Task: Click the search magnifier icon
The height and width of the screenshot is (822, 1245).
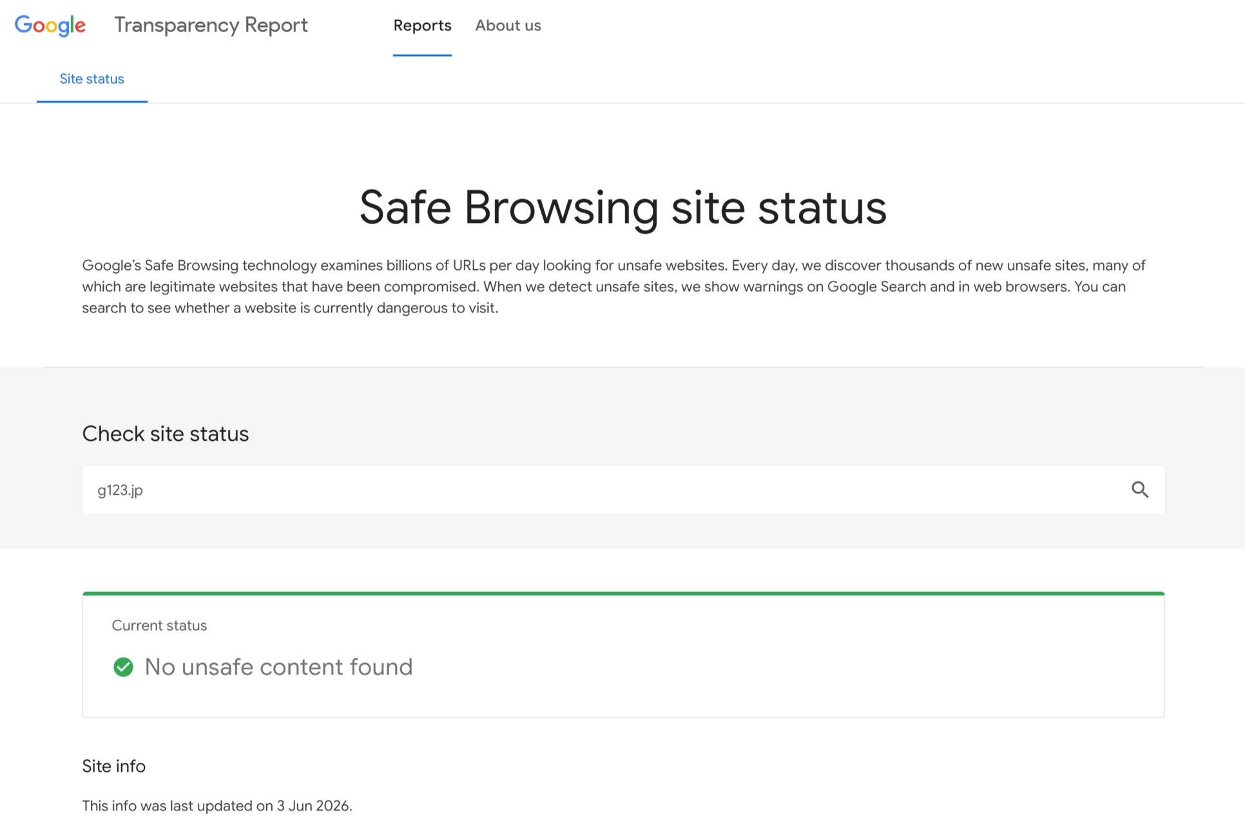Action: click(x=1140, y=490)
